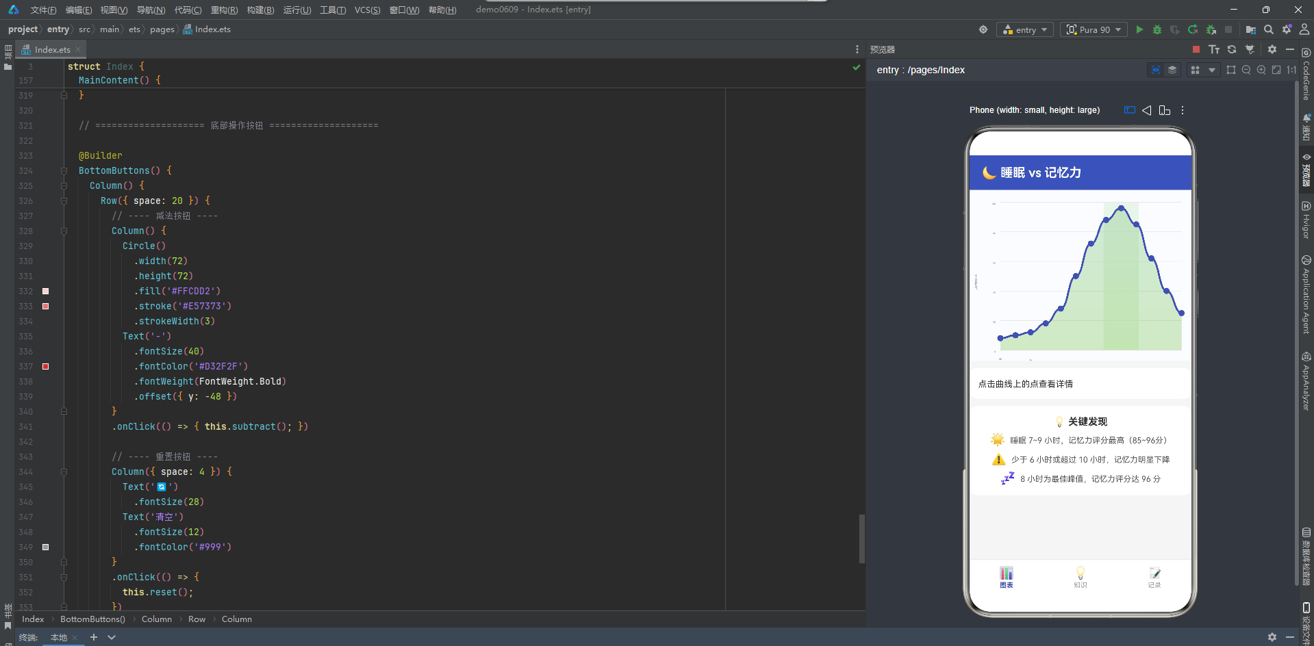Screen dimensions: 1314x646
Task: Click BottomButtons() in the breadcrumb bar
Action: coord(92,619)
